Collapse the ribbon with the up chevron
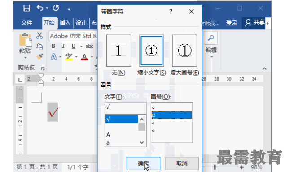Screen dimensions: 285x175 click(264, 68)
